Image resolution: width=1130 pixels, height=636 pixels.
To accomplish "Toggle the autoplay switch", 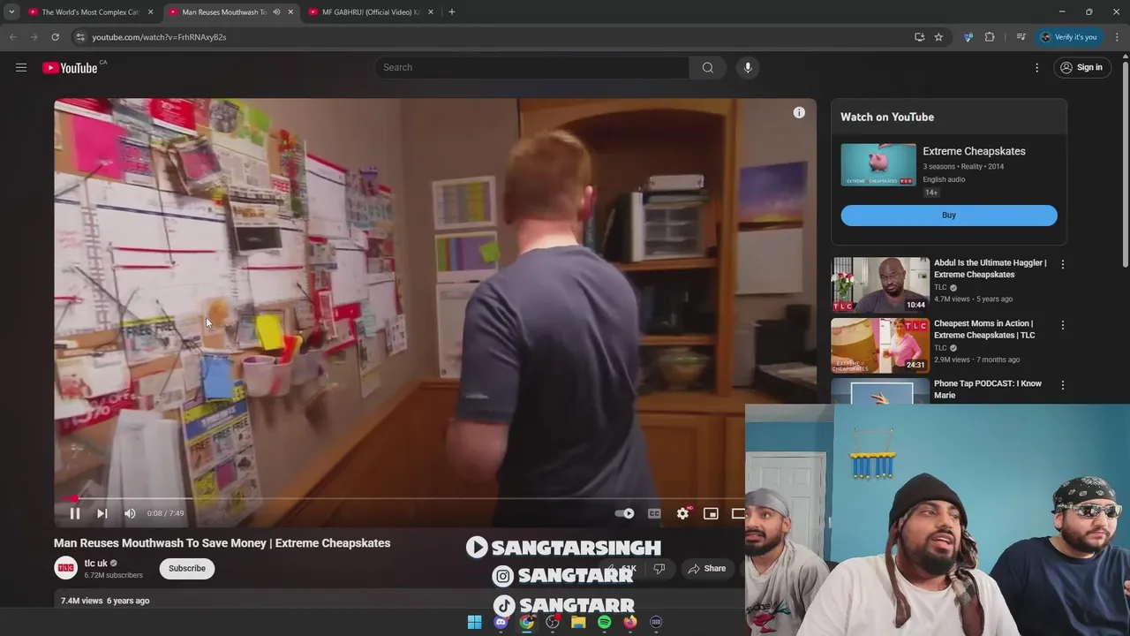I will pos(624,513).
